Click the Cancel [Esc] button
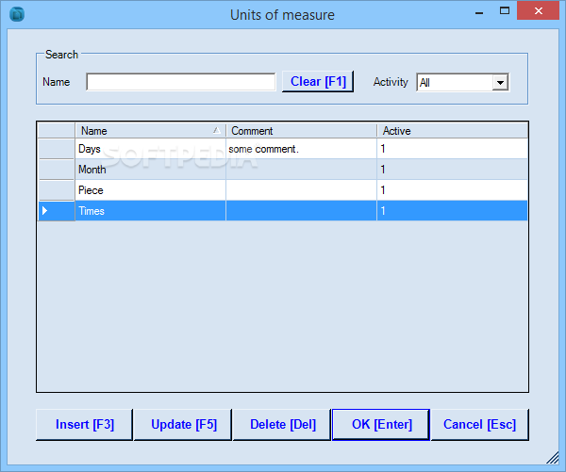The width and height of the screenshot is (566, 472). click(480, 424)
